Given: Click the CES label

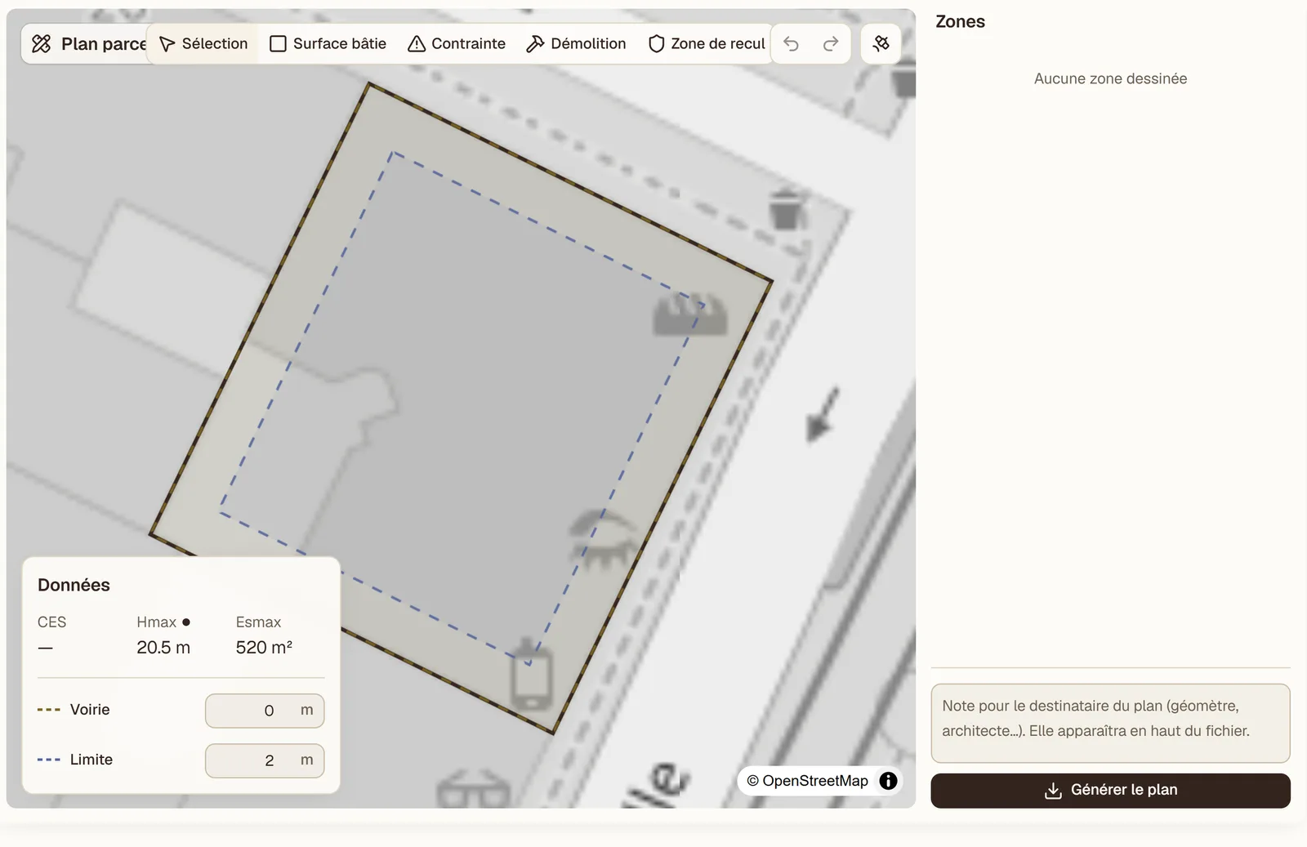Looking at the screenshot, I should tap(51, 622).
